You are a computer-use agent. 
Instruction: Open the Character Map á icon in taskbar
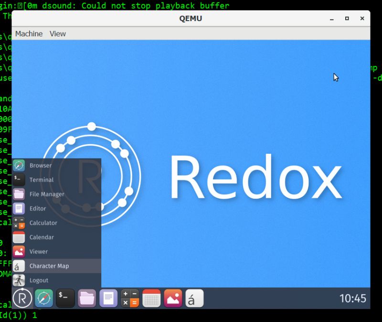194,298
